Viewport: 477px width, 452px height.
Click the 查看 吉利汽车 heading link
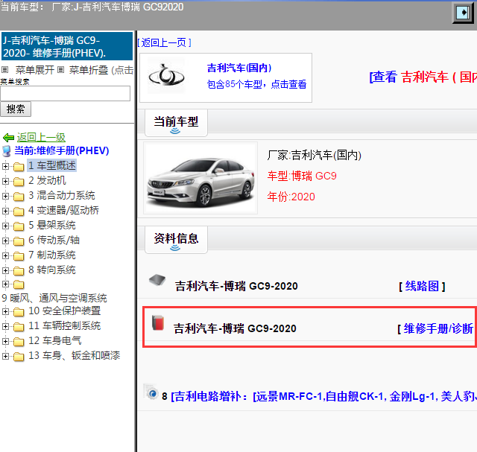(423, 77)
